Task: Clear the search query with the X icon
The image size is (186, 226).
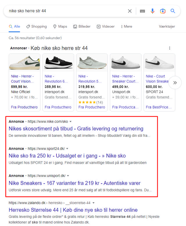Action: (x=130, y=11)
